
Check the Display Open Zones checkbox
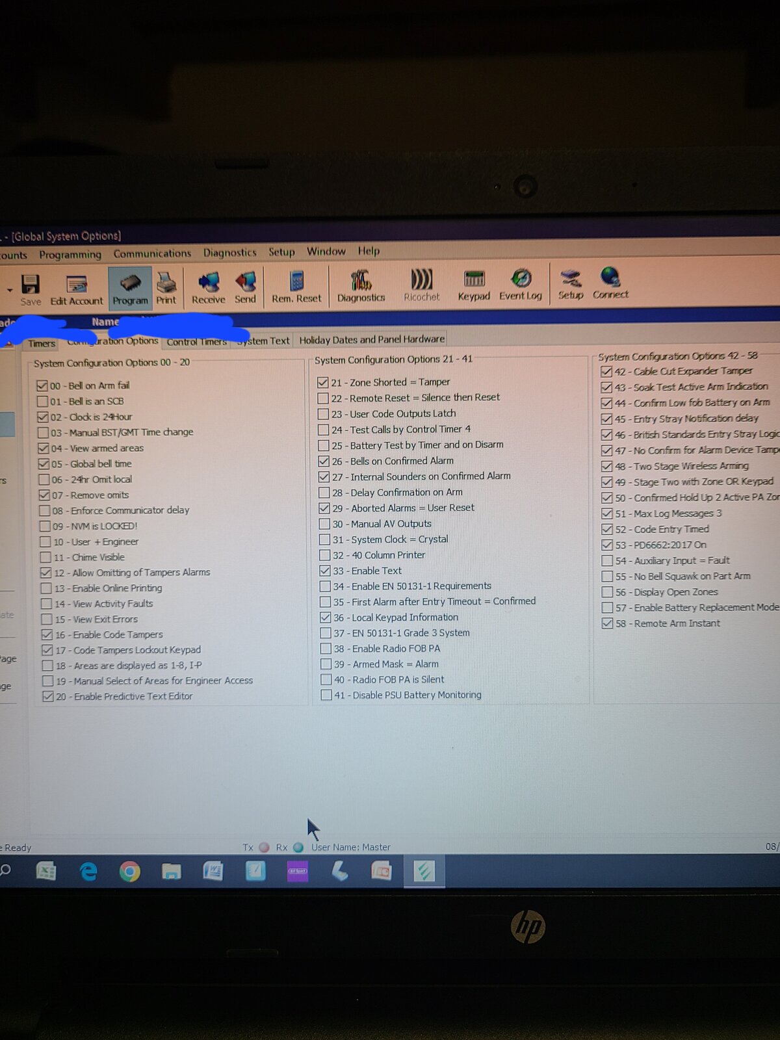(607, 591)
